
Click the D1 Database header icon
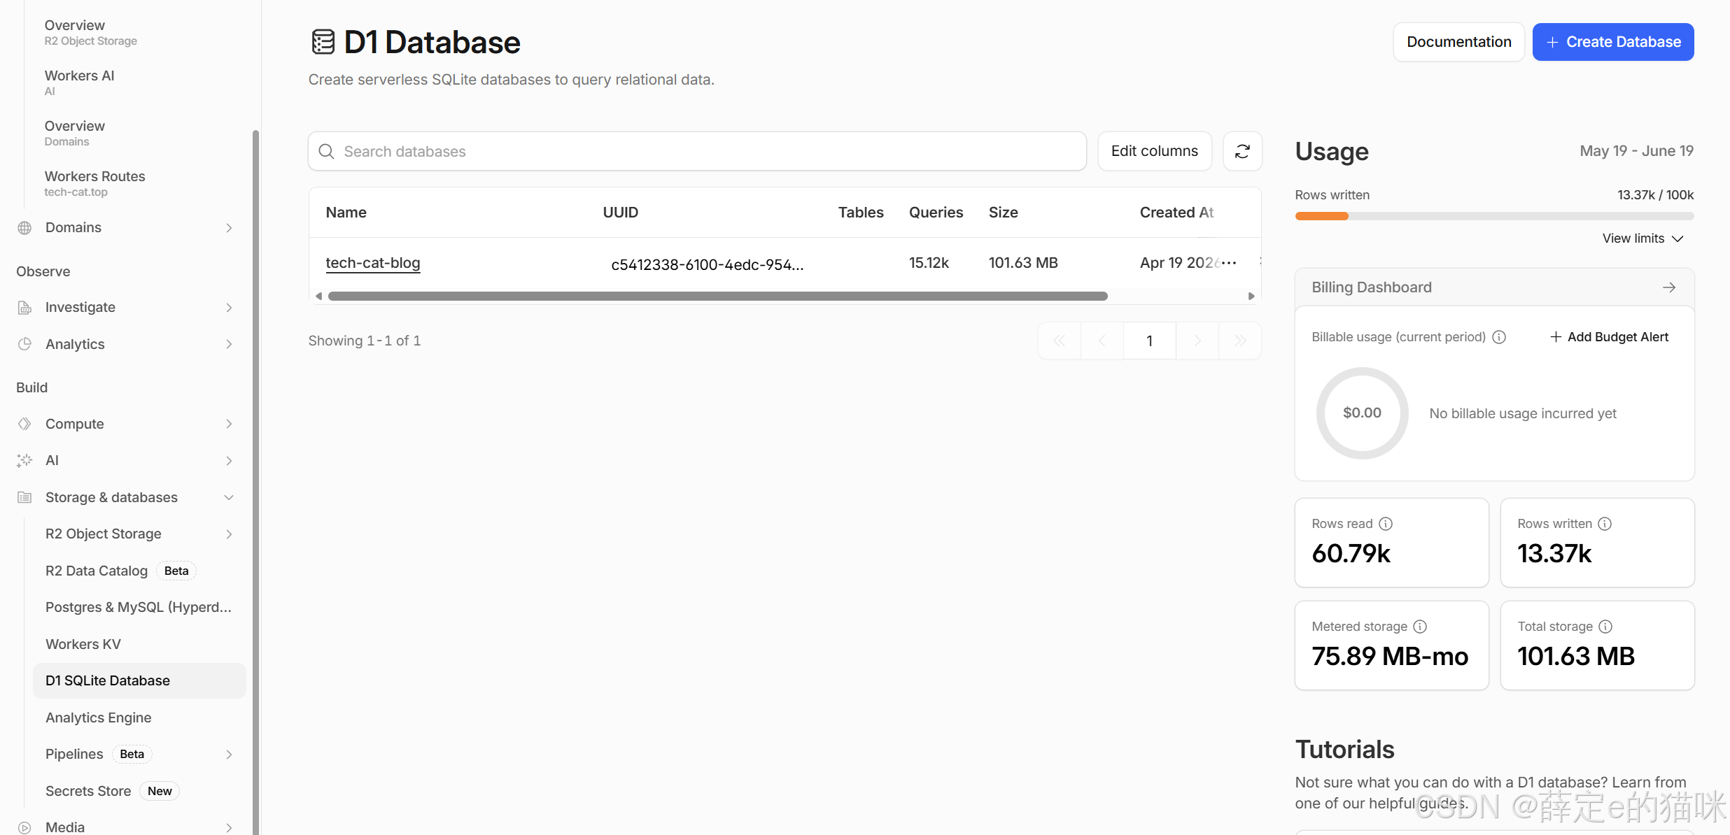323,42
